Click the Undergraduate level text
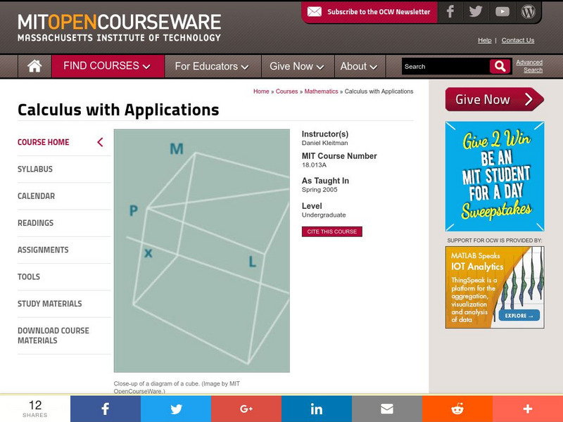Image resolution: width=563 pixels, height=422 pixels. pos(324,215)
